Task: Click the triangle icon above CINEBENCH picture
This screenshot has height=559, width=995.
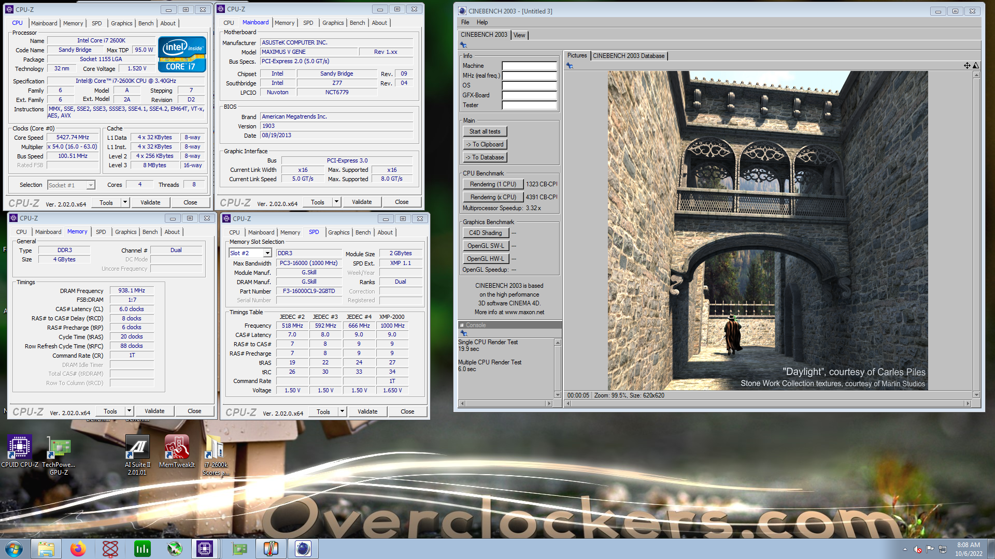Action: pos(976,65)
